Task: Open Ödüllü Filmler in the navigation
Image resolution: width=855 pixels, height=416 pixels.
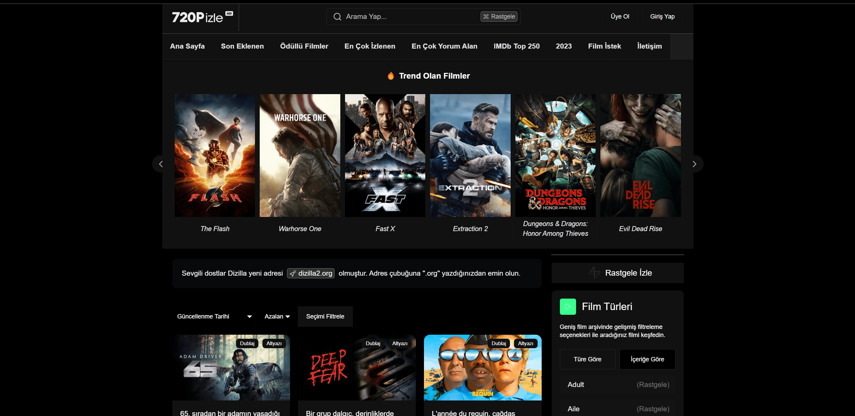Action: point(304,46)
